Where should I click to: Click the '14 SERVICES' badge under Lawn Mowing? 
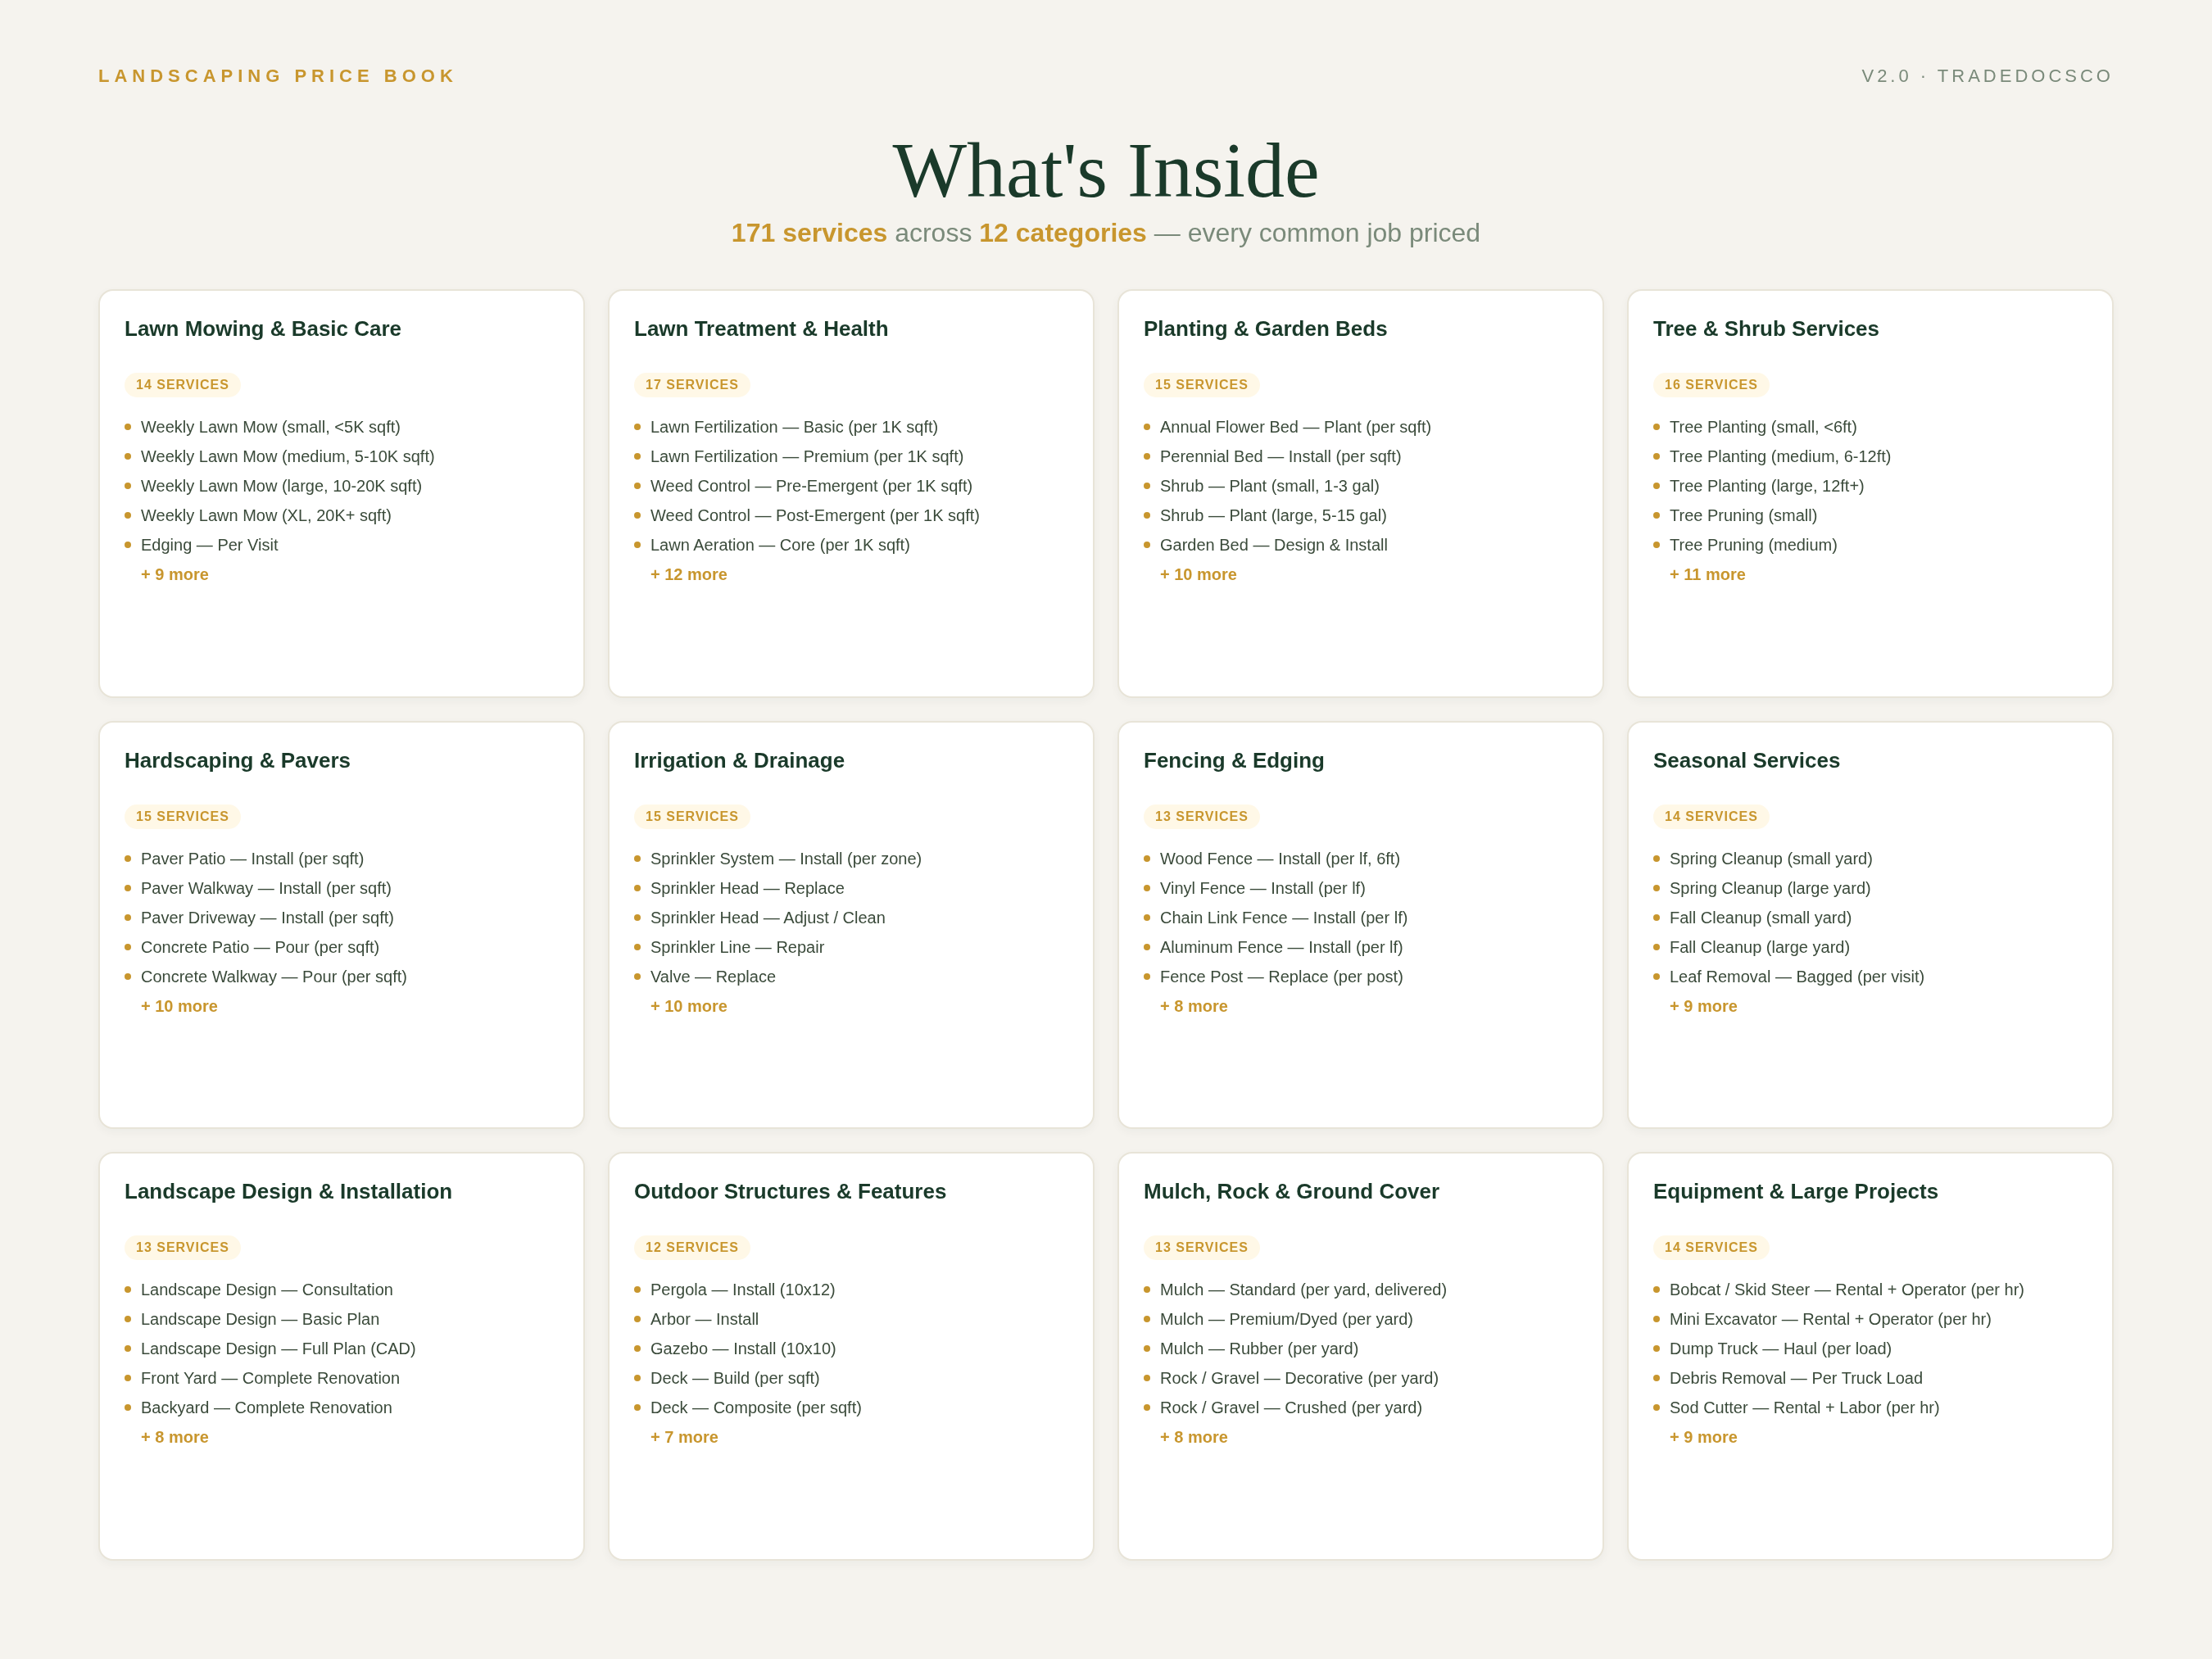(182, 385)
